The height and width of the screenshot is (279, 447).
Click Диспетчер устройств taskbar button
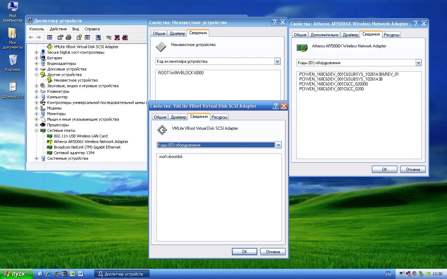tap(122, 274)
